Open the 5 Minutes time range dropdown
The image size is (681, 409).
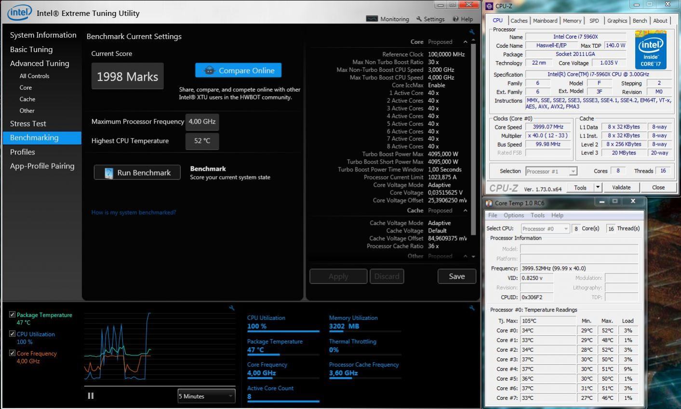[206, 396]
